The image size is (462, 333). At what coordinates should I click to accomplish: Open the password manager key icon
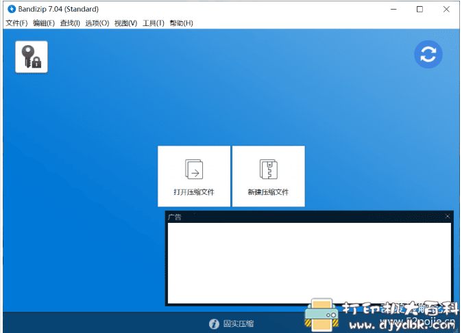tap(32, 57)
